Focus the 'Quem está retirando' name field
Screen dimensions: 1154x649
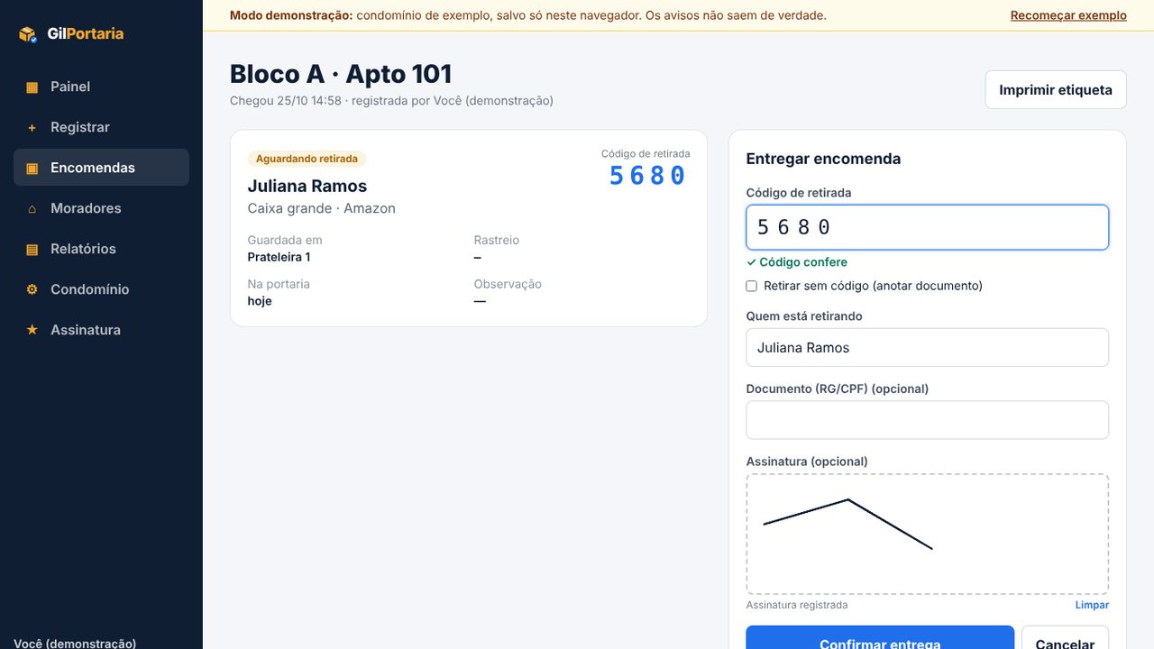click(x=928, y=347)
